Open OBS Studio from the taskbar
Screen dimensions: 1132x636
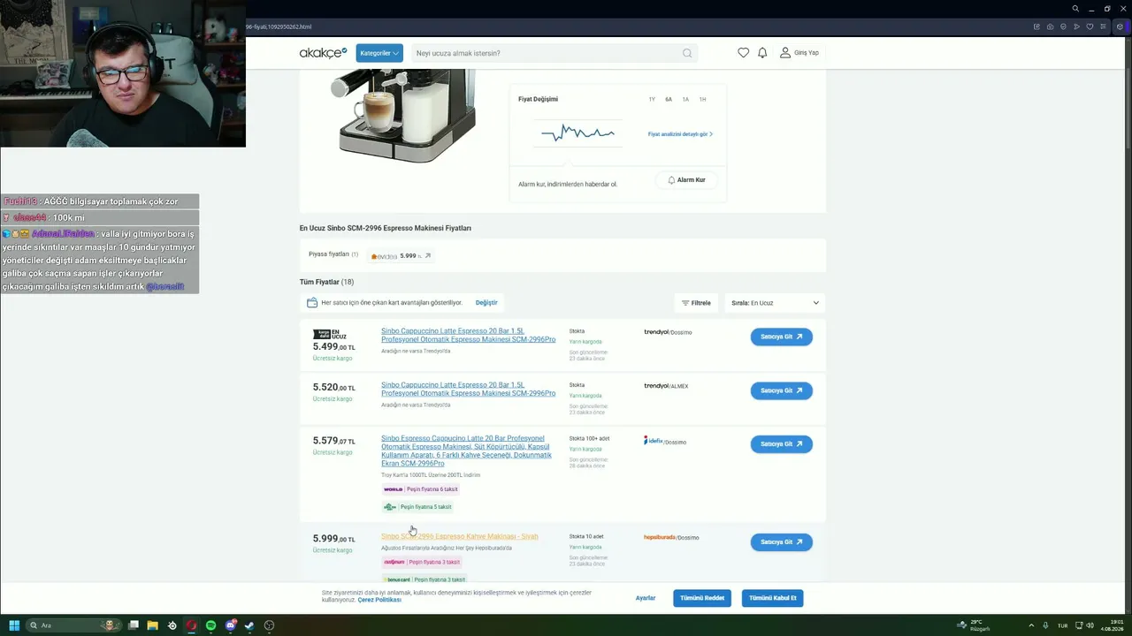point(269,625)
